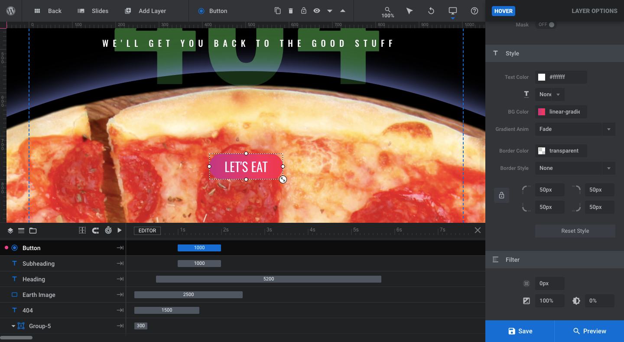This screenshot has width=624, height=342.
Task: Toggle the layer lock in toolbar
Action: [x=304, y=11]
